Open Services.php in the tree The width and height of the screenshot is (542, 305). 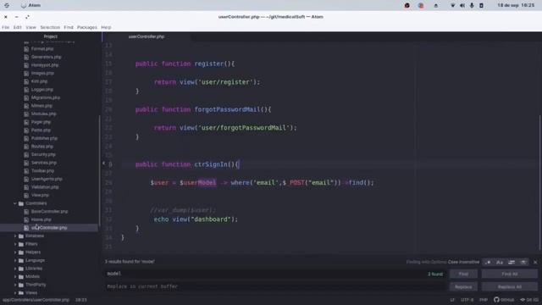(x=43, y=163)
